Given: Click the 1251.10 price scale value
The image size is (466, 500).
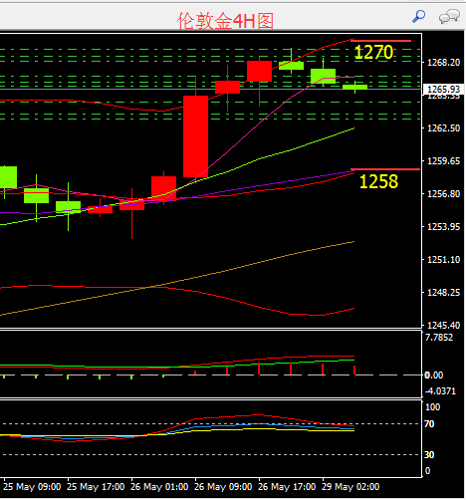Looking at the screenshot, I should pyautogui.click(x=443, y=259).
